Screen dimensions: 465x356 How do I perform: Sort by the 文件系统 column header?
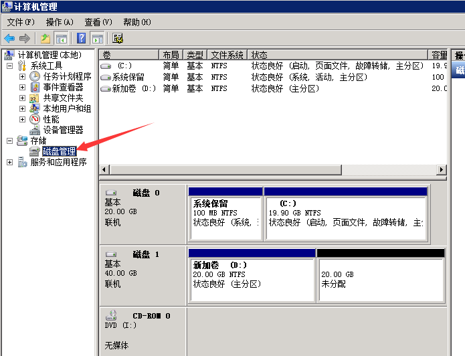coord(227,55)
